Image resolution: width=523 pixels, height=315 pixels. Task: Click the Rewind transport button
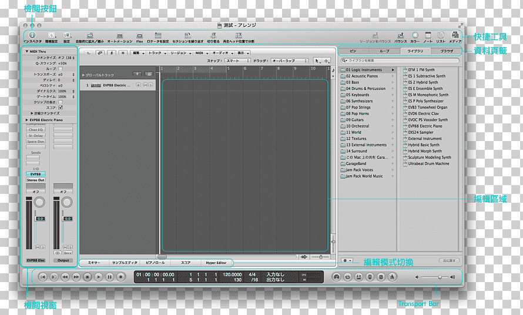pos(65,277)
